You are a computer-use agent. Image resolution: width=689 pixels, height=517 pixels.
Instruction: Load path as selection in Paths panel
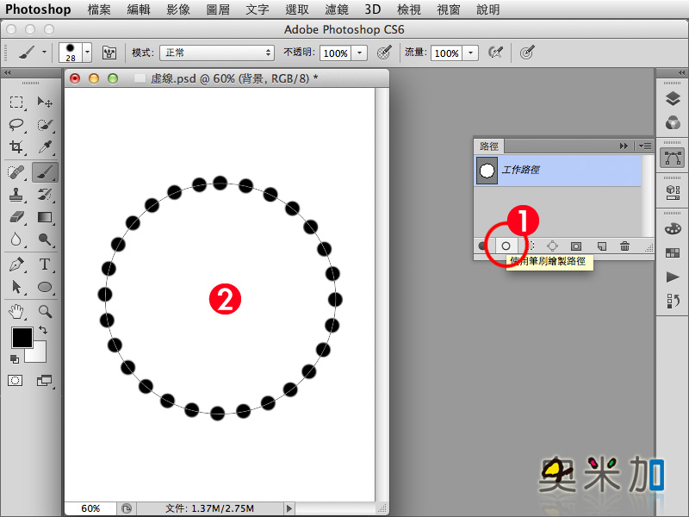click(530, 246)
